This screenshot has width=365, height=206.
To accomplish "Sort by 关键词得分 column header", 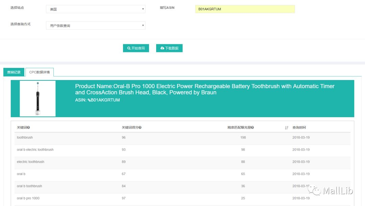I will coord(130,127).
